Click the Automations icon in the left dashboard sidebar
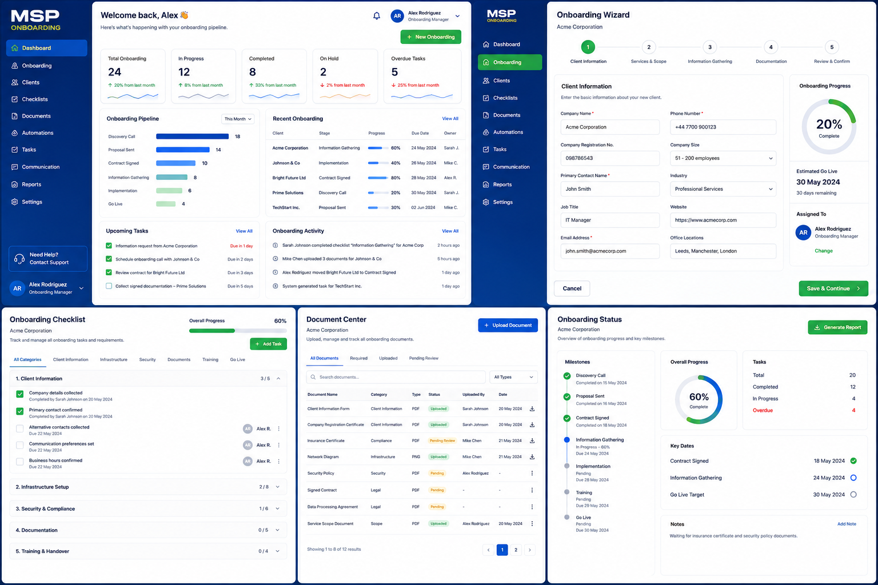Image resolution: width=878 pixels, height=585 pixels. [x=15, y=133]
